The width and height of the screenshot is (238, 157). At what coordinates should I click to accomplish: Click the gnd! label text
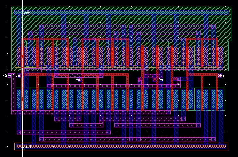28,146
